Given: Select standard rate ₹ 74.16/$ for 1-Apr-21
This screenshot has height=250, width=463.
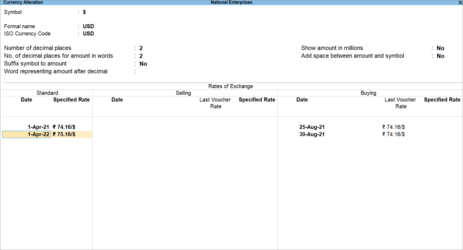Looking at the screenshot, I should pyautogui.click(x=64, y=127).
